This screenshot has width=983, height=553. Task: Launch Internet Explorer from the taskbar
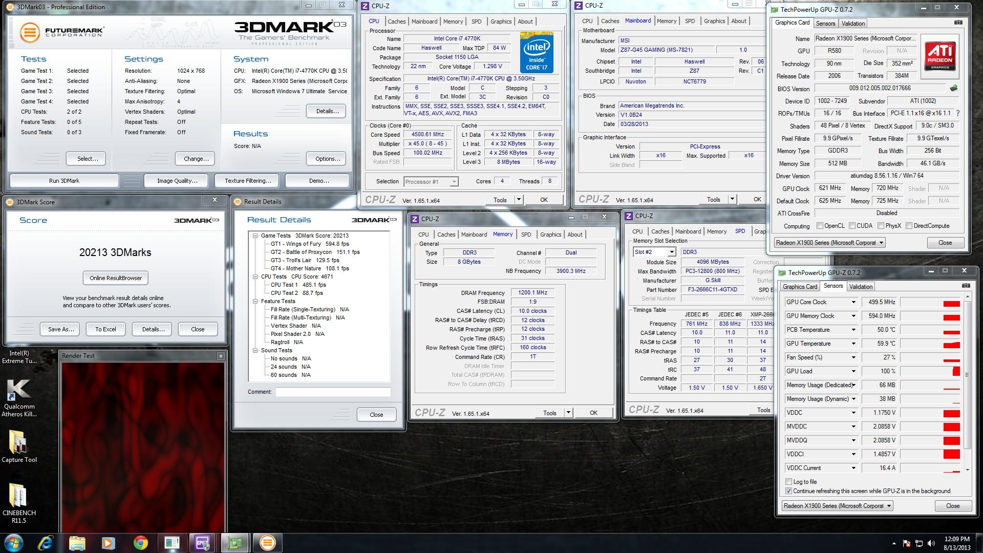46,542
